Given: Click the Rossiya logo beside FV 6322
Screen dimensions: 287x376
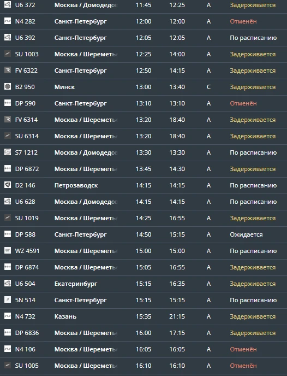Looking at the screenshot, I should (8, 70).
